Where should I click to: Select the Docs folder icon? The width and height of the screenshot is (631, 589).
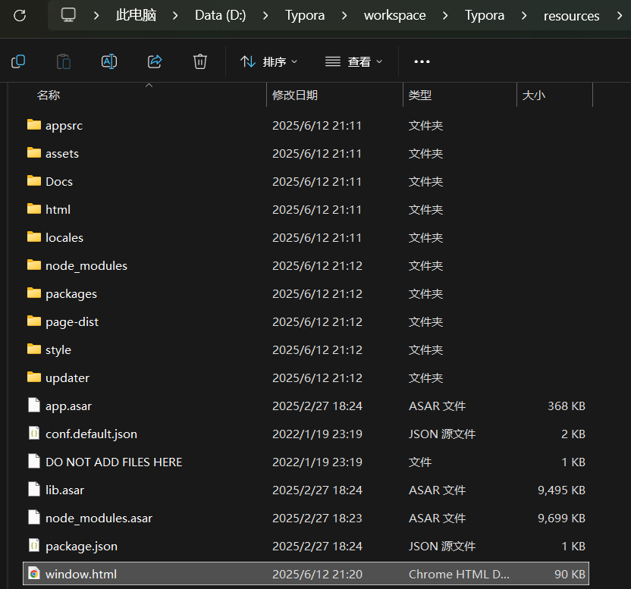click(34, 181)
